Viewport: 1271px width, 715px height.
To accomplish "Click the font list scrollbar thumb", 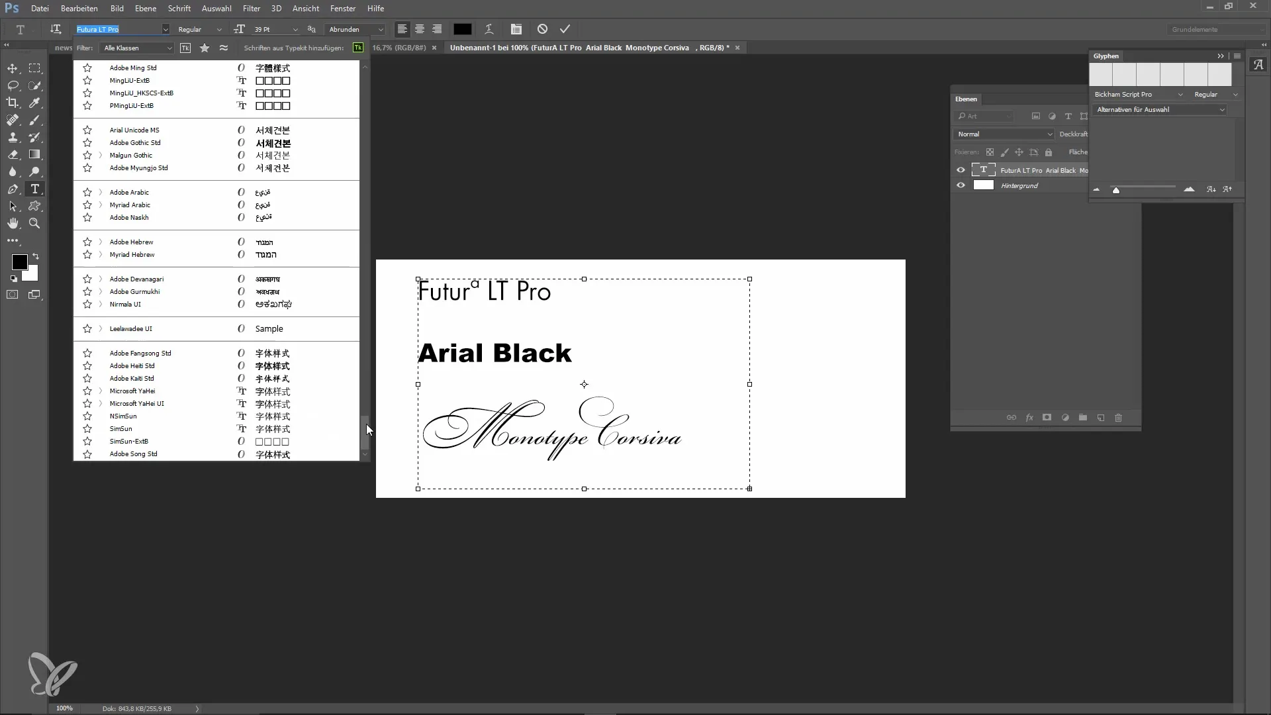I will (365, 432).
